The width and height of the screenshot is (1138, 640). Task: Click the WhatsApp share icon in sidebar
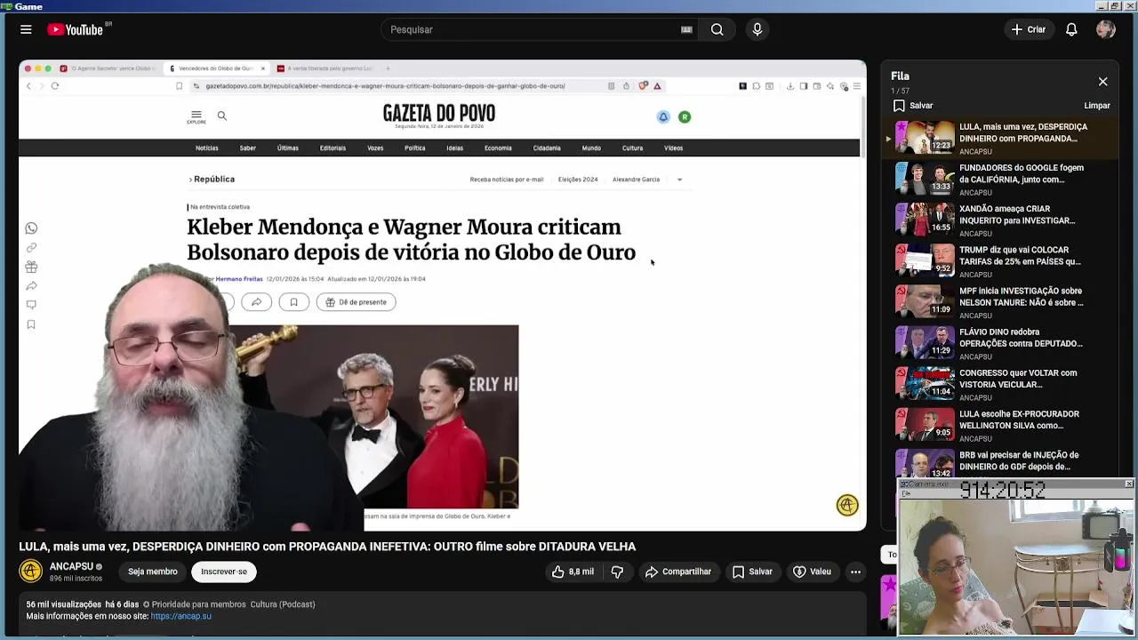[31, 228]
